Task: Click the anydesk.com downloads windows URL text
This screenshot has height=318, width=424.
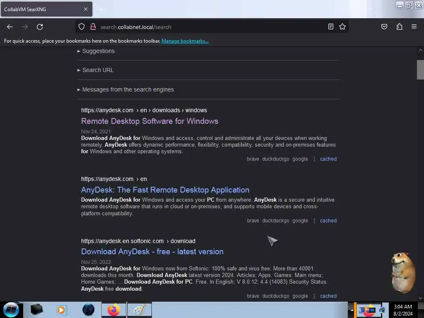Action: click(x=144, y=110)
